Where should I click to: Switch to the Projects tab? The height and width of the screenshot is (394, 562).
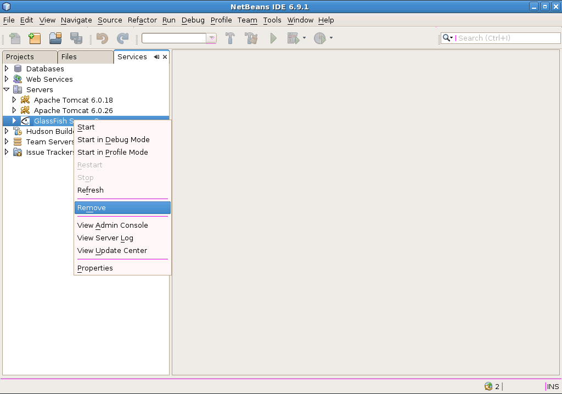pyautogui.click(x=20, y=57)
